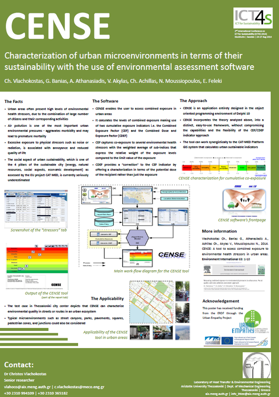Open the Environment International journal thumbnail
This screenshot has width=279, height=397.
point(234,277)
